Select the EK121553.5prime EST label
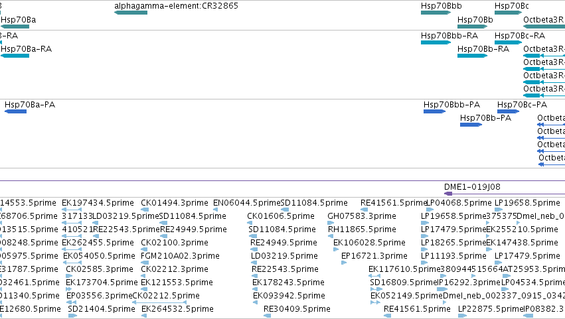The width and height of the screenshot is (565, 319). tap(177, 283)
